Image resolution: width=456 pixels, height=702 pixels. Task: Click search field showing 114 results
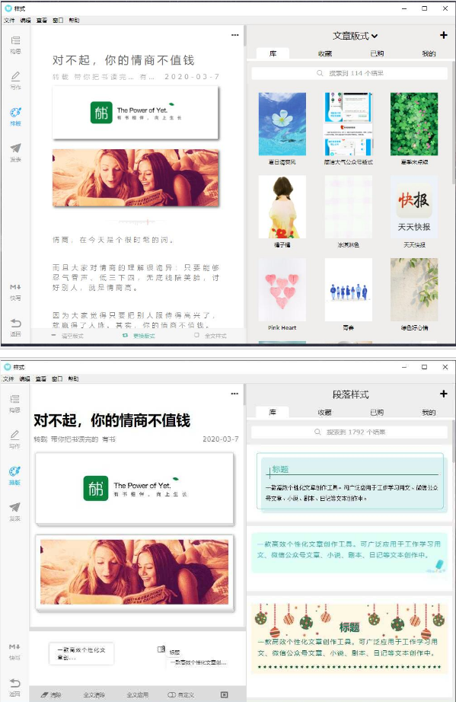349,73
